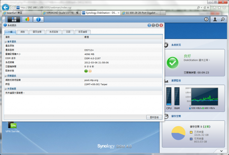This screenshot has height=155, width=229.
Task: Click the 系統狀況 shield icon in widget panel
Action: pyautogui.click(x=166, y=45)
